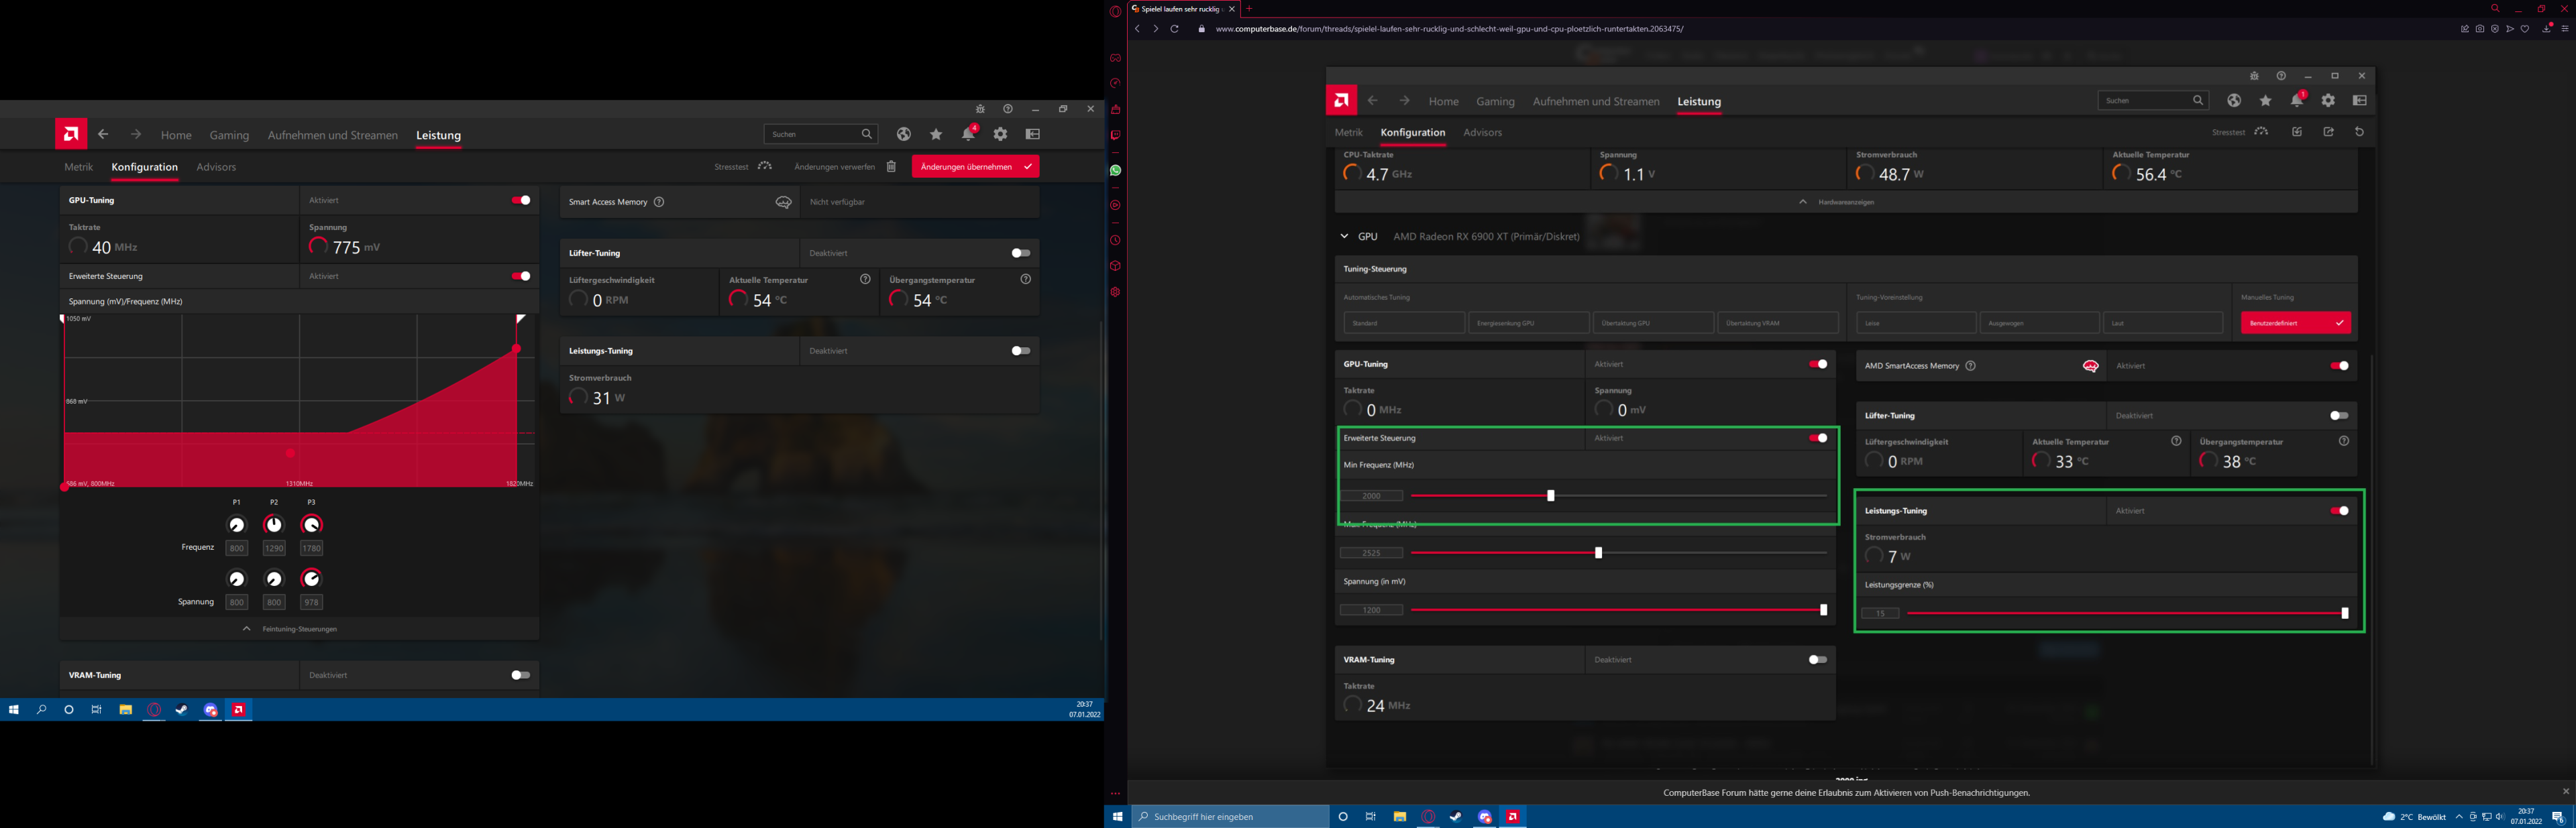
Task: Turn off GPU-Tuning beside 40 MHz Taktrate
Action: coord(521,200)
